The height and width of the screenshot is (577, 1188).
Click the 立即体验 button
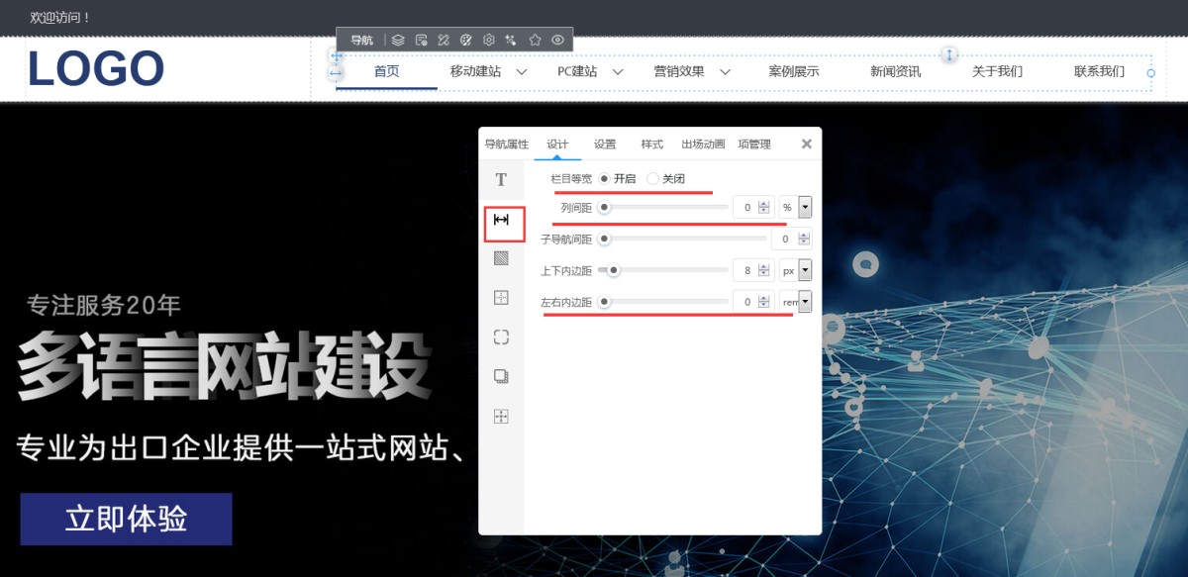[x=126, y=519]
